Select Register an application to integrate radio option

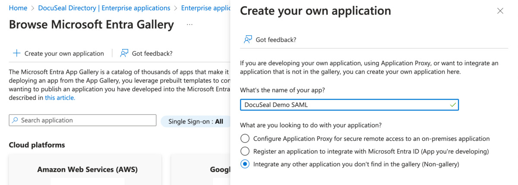click(x=245, y=151)
